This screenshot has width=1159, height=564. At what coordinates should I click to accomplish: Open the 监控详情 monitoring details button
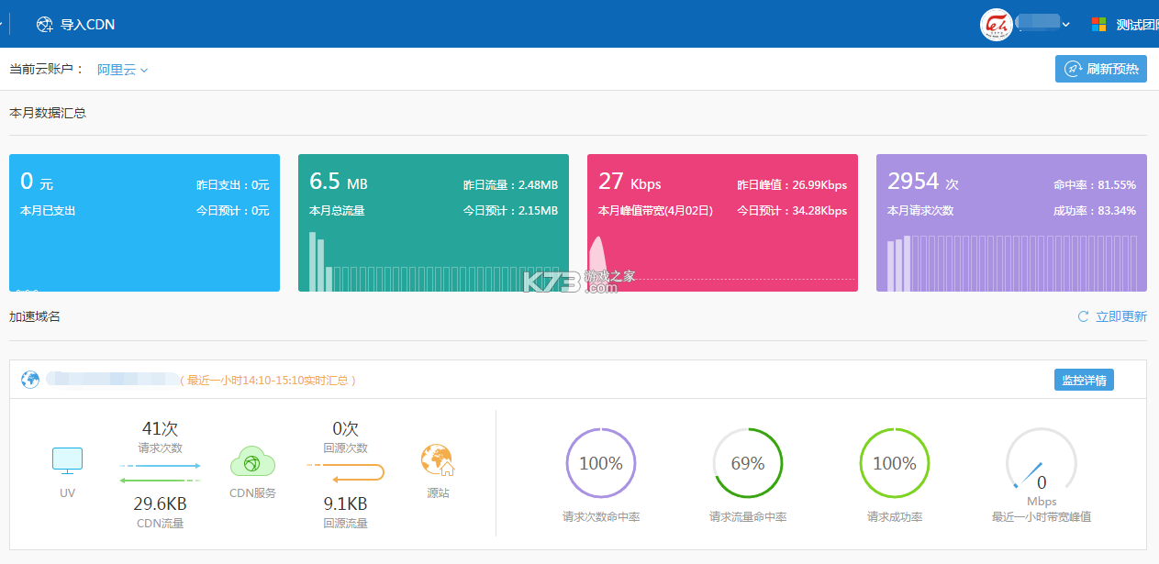1084,380
